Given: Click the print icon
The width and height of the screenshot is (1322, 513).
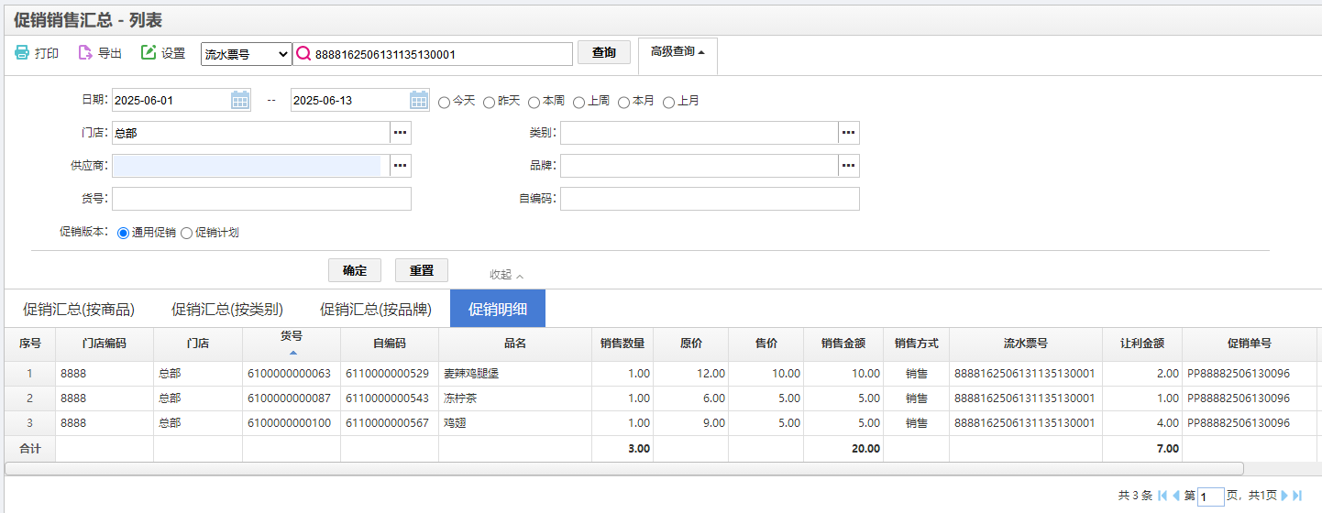Looking at the screenshot, I should pyautogui.click(x=22, y=53).
